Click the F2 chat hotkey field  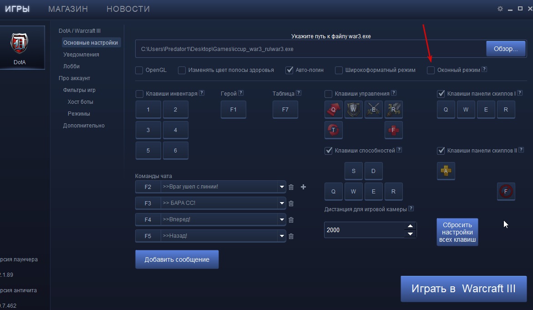point(148,187)
